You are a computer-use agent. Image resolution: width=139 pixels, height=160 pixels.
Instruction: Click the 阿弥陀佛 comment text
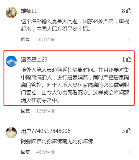point(57,141)
